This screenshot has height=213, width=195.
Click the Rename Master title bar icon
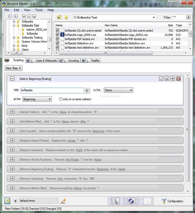4,4
